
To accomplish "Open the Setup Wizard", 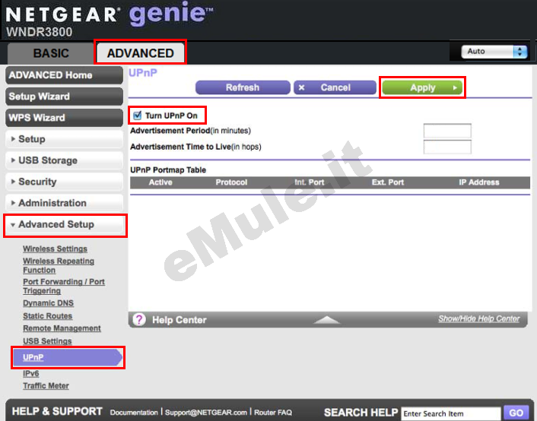I will (x=65, y=97).
